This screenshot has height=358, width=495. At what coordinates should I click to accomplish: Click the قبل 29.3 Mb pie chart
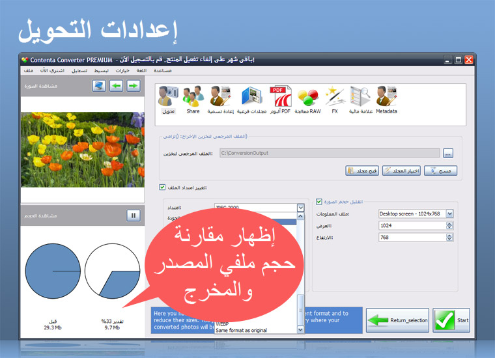[x=53, y=271]
